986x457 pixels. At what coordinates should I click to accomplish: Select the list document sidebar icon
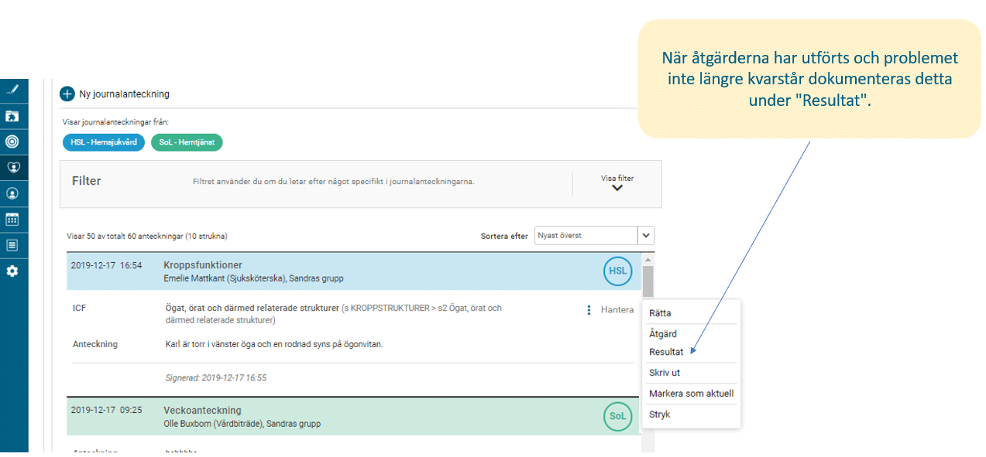pyautogui.click(x=12, y=245)
